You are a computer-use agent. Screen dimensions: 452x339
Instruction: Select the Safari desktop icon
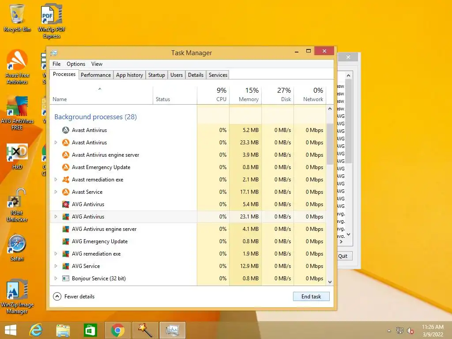click(17, 248)
